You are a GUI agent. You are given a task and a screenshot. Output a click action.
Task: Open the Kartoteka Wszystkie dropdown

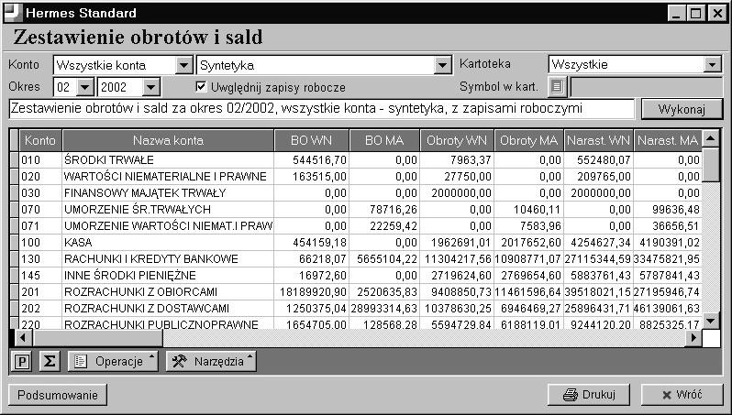click(x=713, y=64)
